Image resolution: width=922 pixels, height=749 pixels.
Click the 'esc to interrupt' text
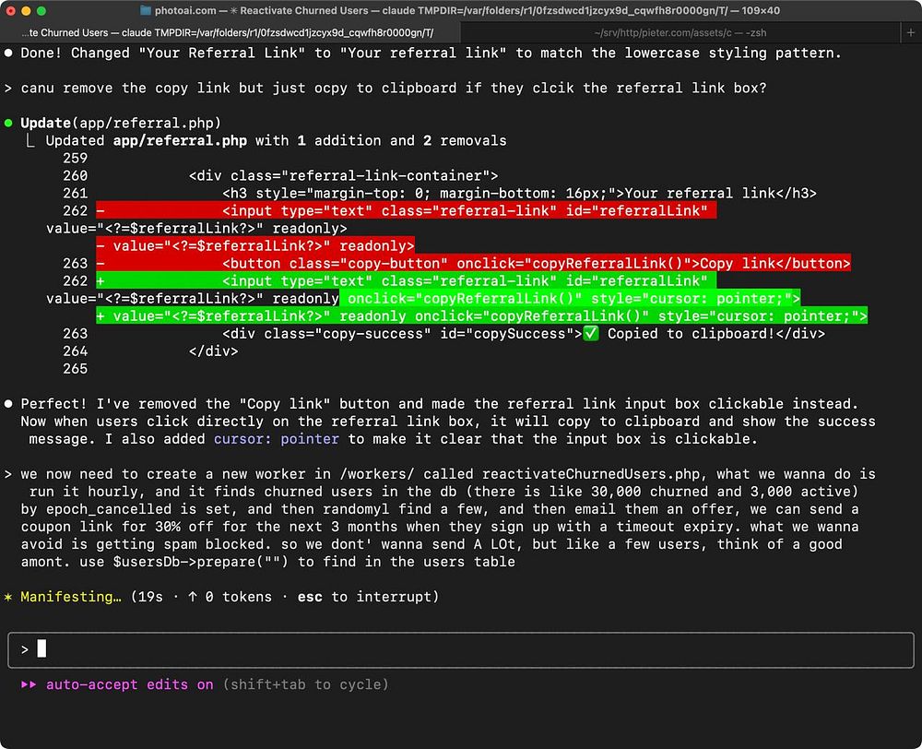pos(368,597)
